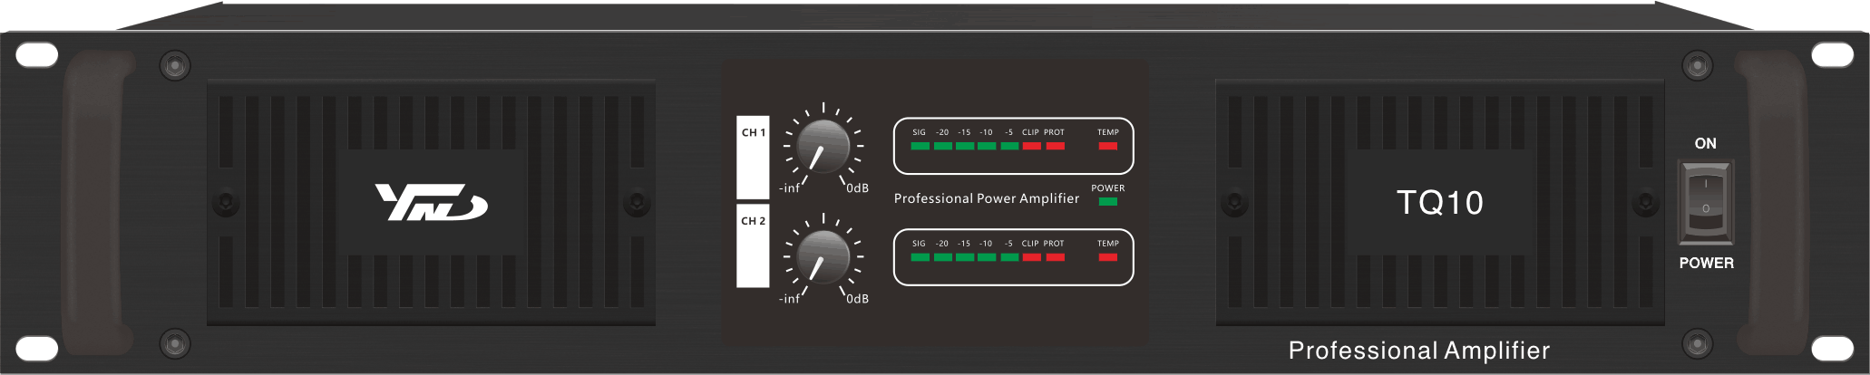The width and height of the screenshot is (1870, 375).
Task: Click the CH 2 SIG indicator LED
Action: [920, 257]
